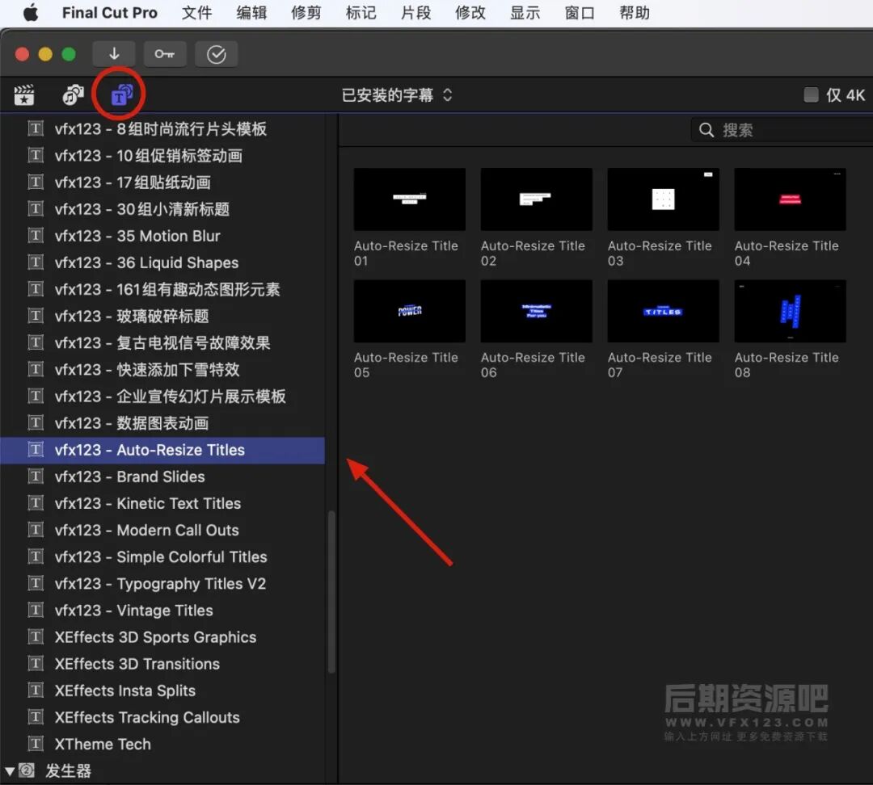Click the key icon in the toolbar

click(165, 53)
